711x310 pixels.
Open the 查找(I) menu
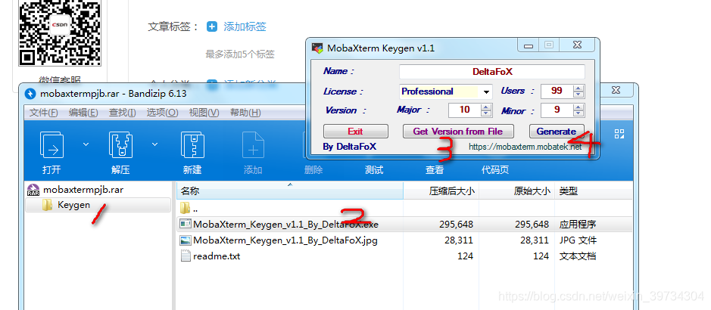pyautogui.click(x=122, y=112)
